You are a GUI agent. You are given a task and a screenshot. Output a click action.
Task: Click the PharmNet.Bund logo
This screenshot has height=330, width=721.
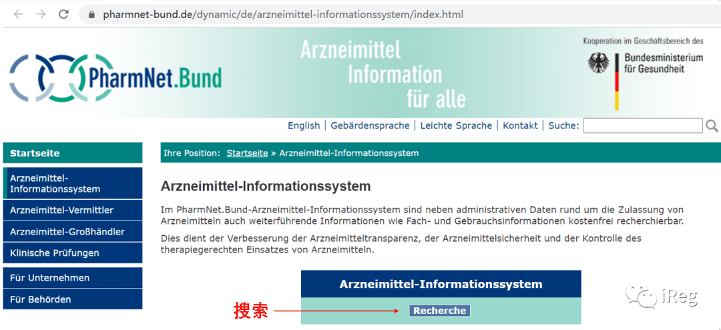[x=115, y=77]
